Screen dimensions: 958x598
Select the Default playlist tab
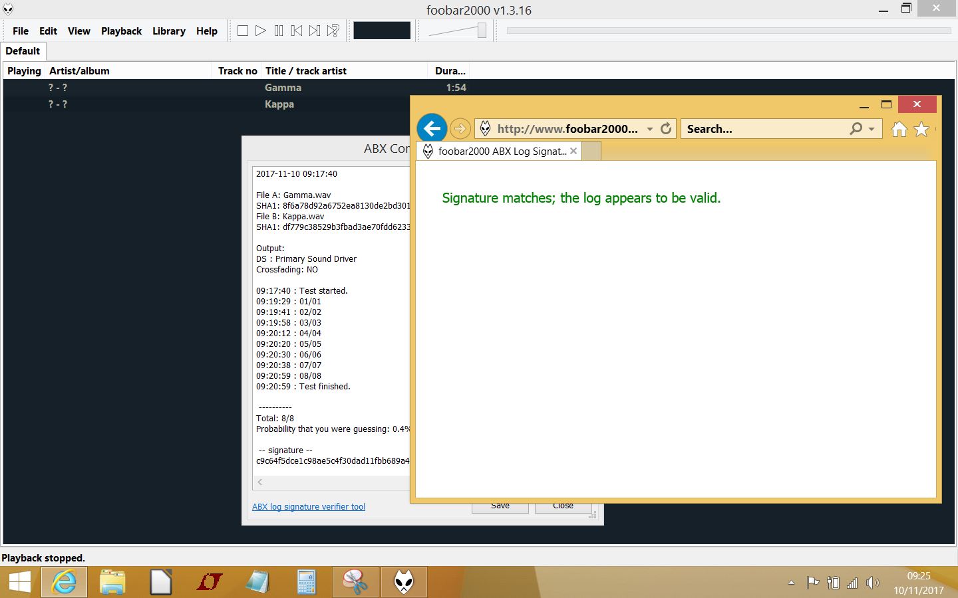point(23,51)
